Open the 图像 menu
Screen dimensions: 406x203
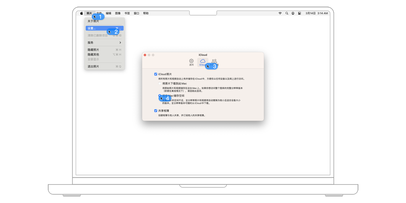click(x=118, y=13)
